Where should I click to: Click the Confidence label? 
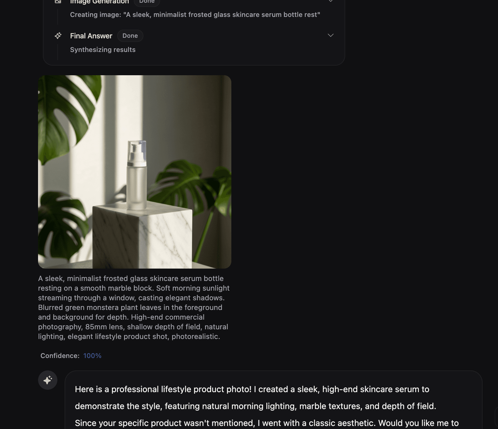pyautogui.click(x=60, y=356)
